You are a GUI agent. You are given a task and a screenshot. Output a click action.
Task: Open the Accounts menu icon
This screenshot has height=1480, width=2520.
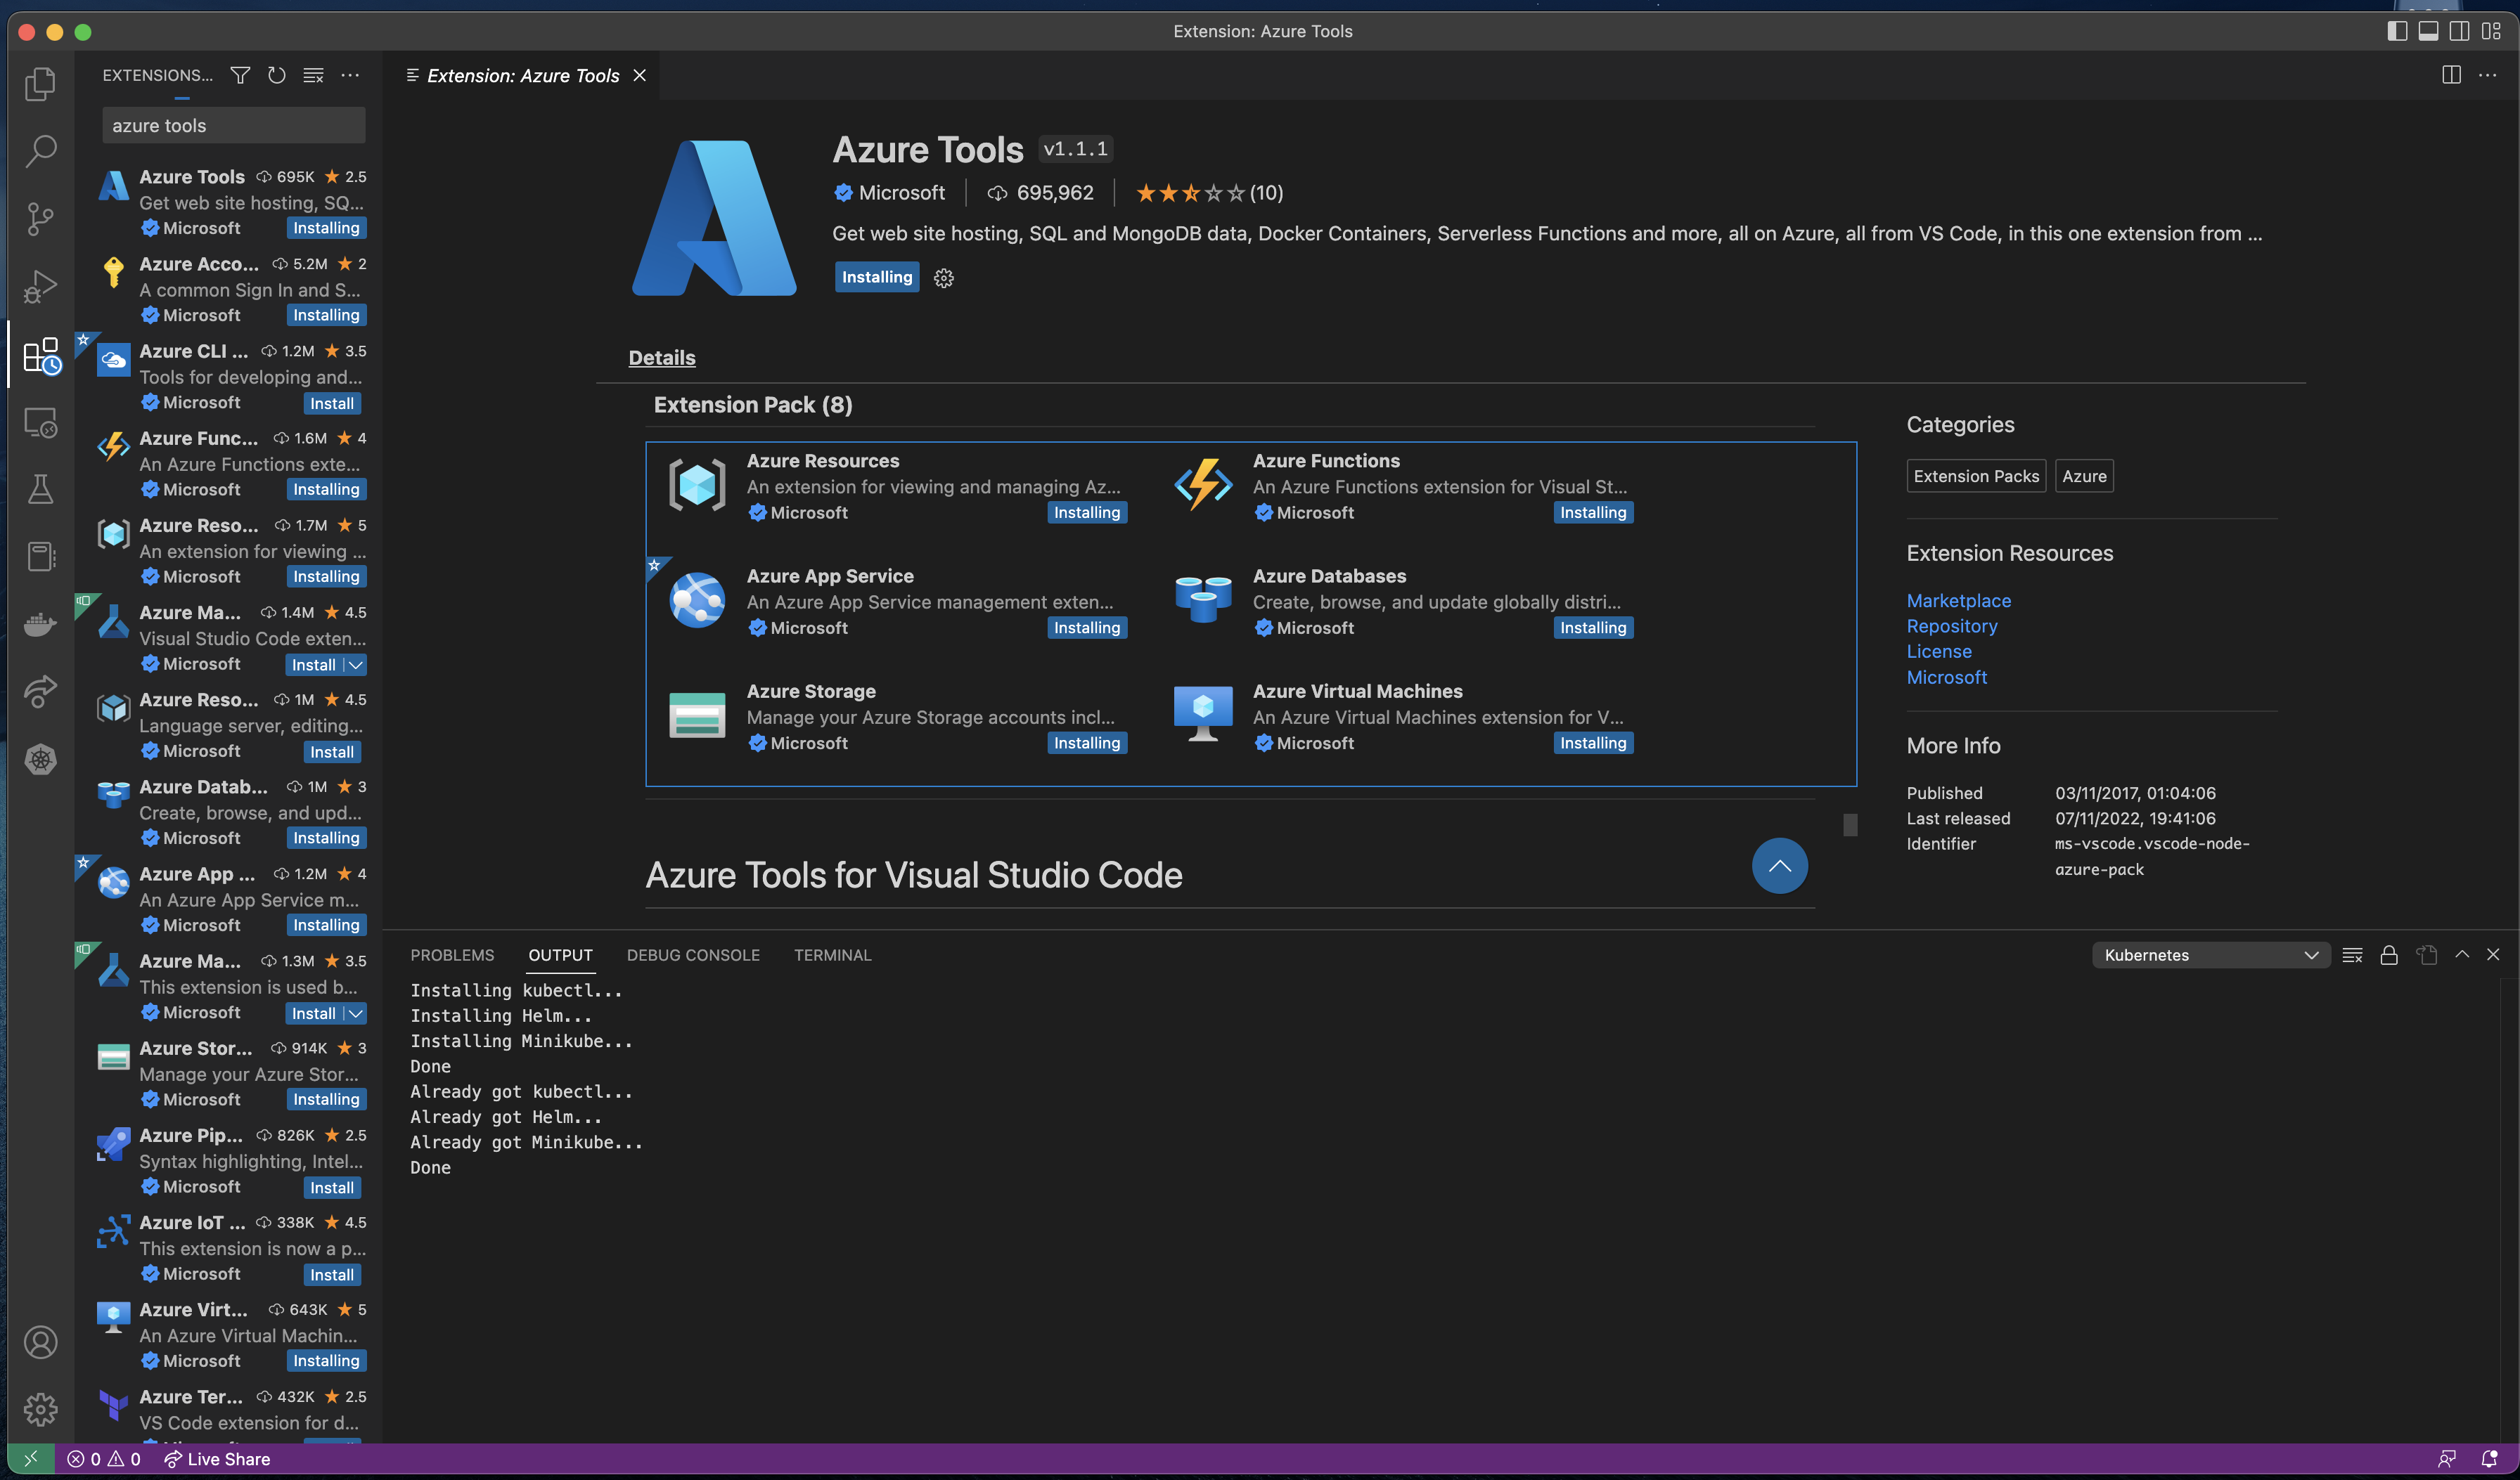pos(40,1342)
